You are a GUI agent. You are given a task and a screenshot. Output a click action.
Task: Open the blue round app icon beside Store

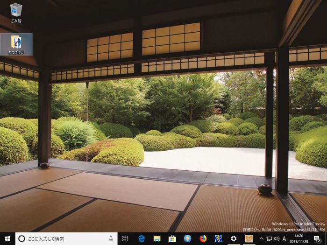187,238
